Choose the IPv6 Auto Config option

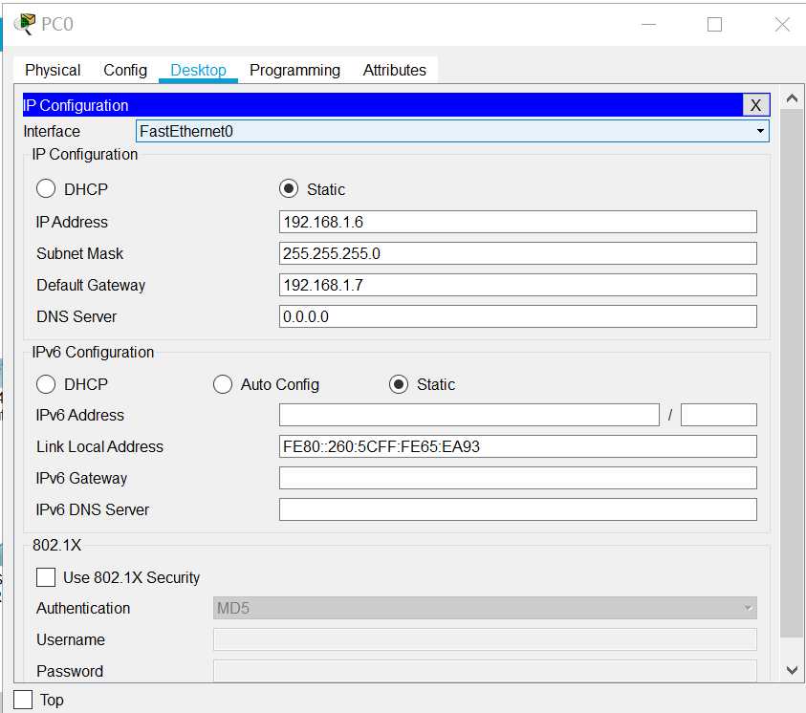223,384
